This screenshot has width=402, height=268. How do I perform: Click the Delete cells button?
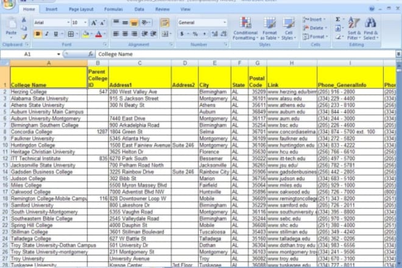[315, 28]
